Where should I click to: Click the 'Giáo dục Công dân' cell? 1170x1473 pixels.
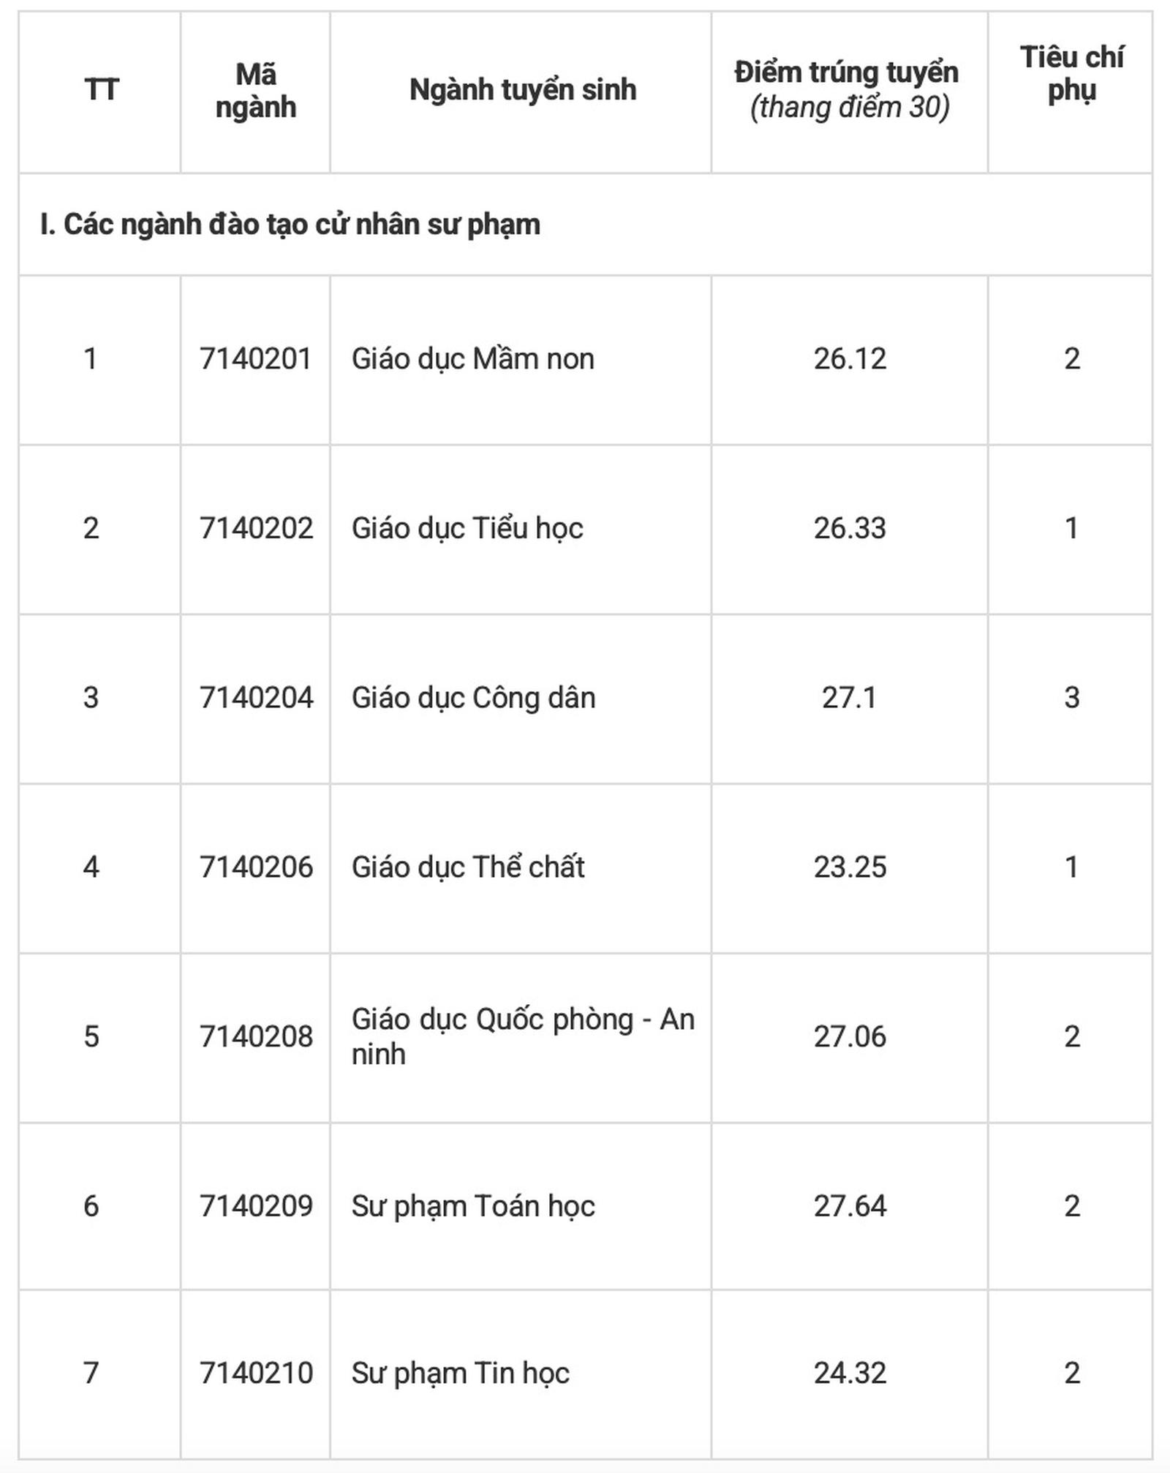point(473,698)
